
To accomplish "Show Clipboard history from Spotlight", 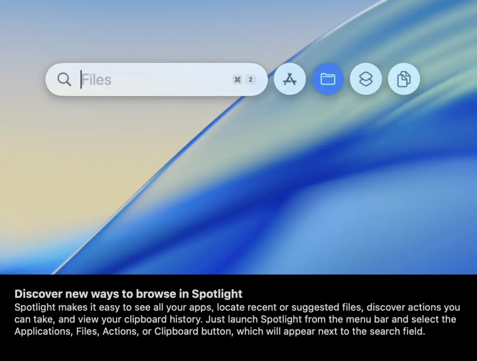I will 404,79.
